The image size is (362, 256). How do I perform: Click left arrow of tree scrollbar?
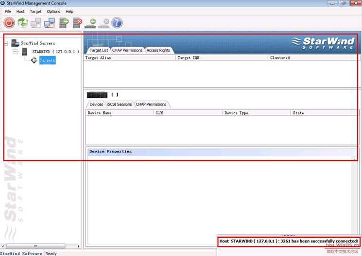(x=2, y=246)
